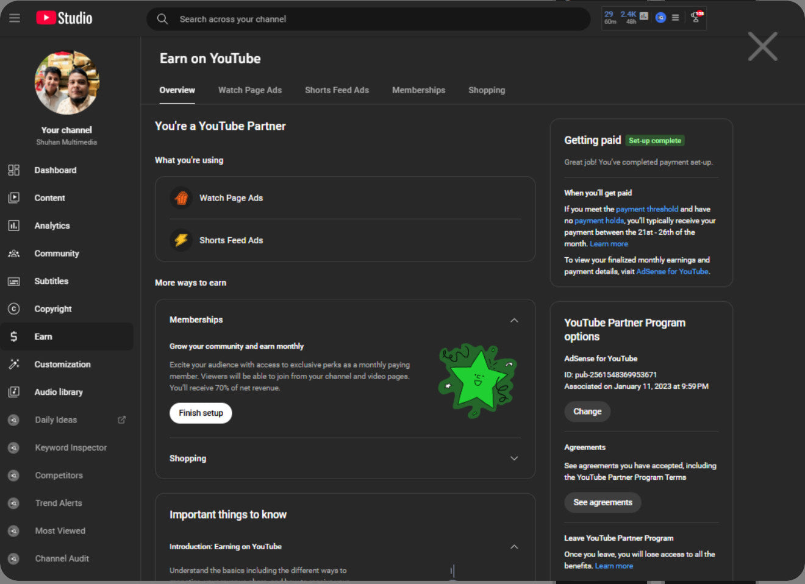This screenshot has width=805, height=584.
Task: Click the Keyword Inspector vidIQ icon
Action: tap(14, 447)
